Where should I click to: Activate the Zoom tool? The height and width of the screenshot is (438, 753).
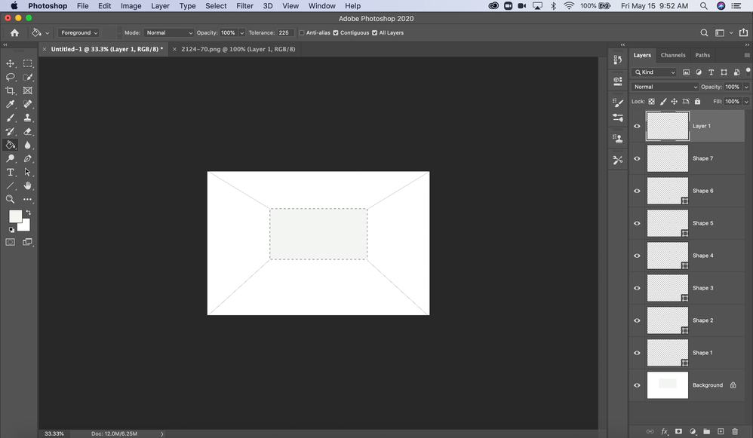tap(11, 199)
